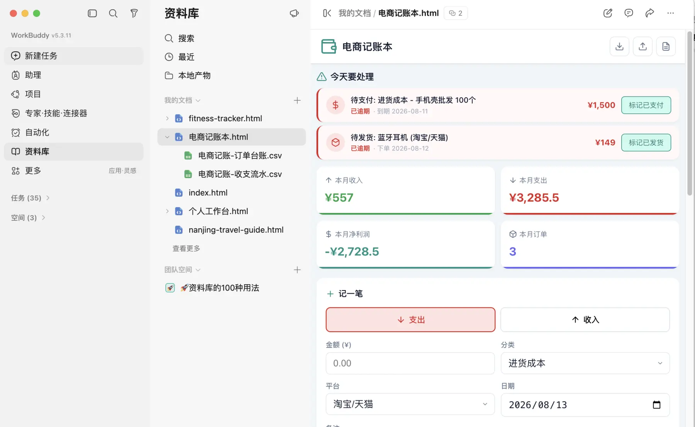Screen dimensions: 695x427
Task: Open the calendar picker in 日期 field
Action: click(656, 405)
